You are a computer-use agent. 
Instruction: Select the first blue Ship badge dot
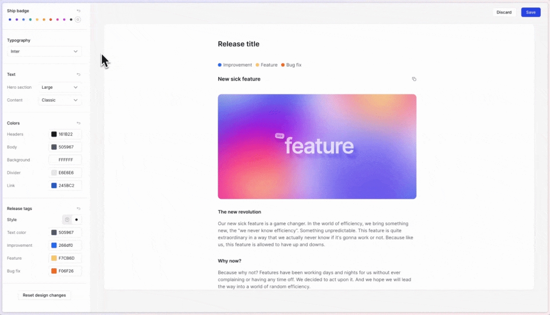[x=10, y=20]
